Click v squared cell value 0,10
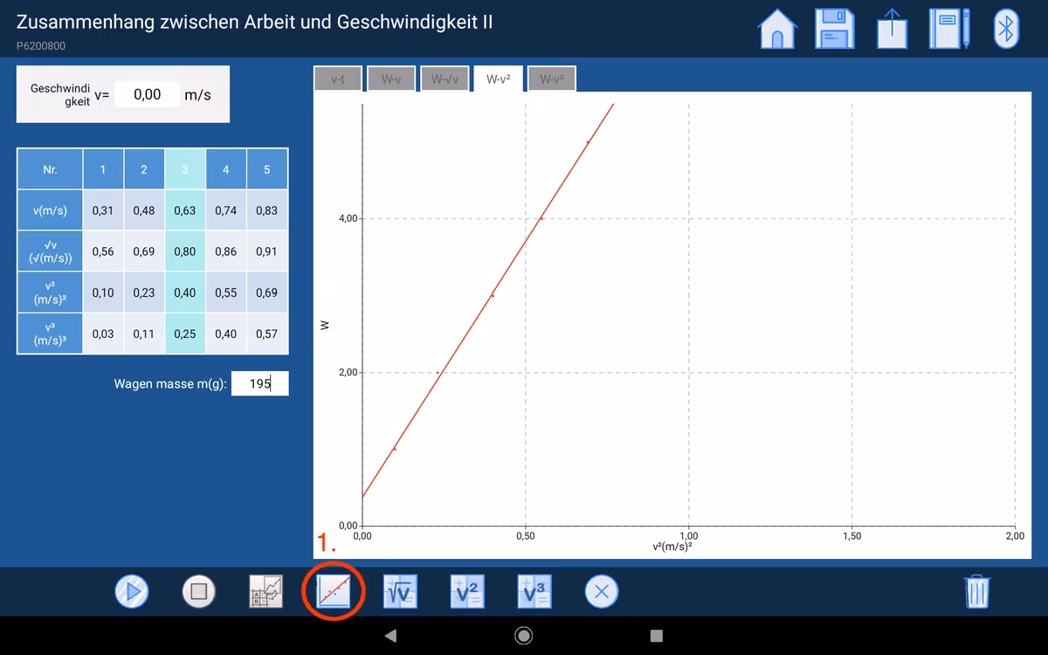The height and width of the screenshot is (655, 1048). [103, 293]
